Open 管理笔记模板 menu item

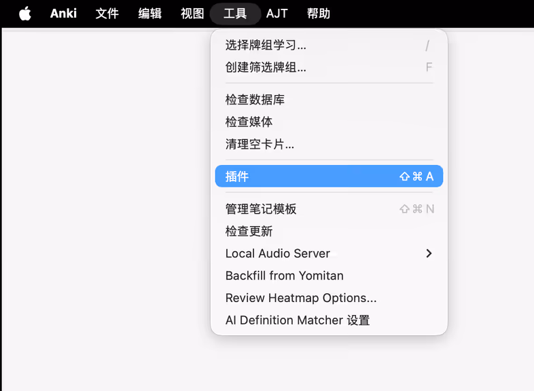[x=329, y=208]
